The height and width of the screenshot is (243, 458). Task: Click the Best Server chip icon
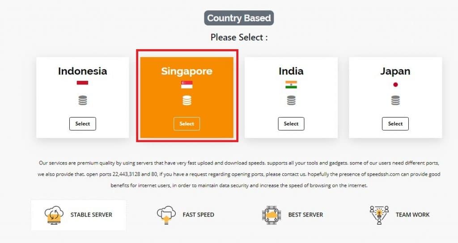tap(271, 215)
